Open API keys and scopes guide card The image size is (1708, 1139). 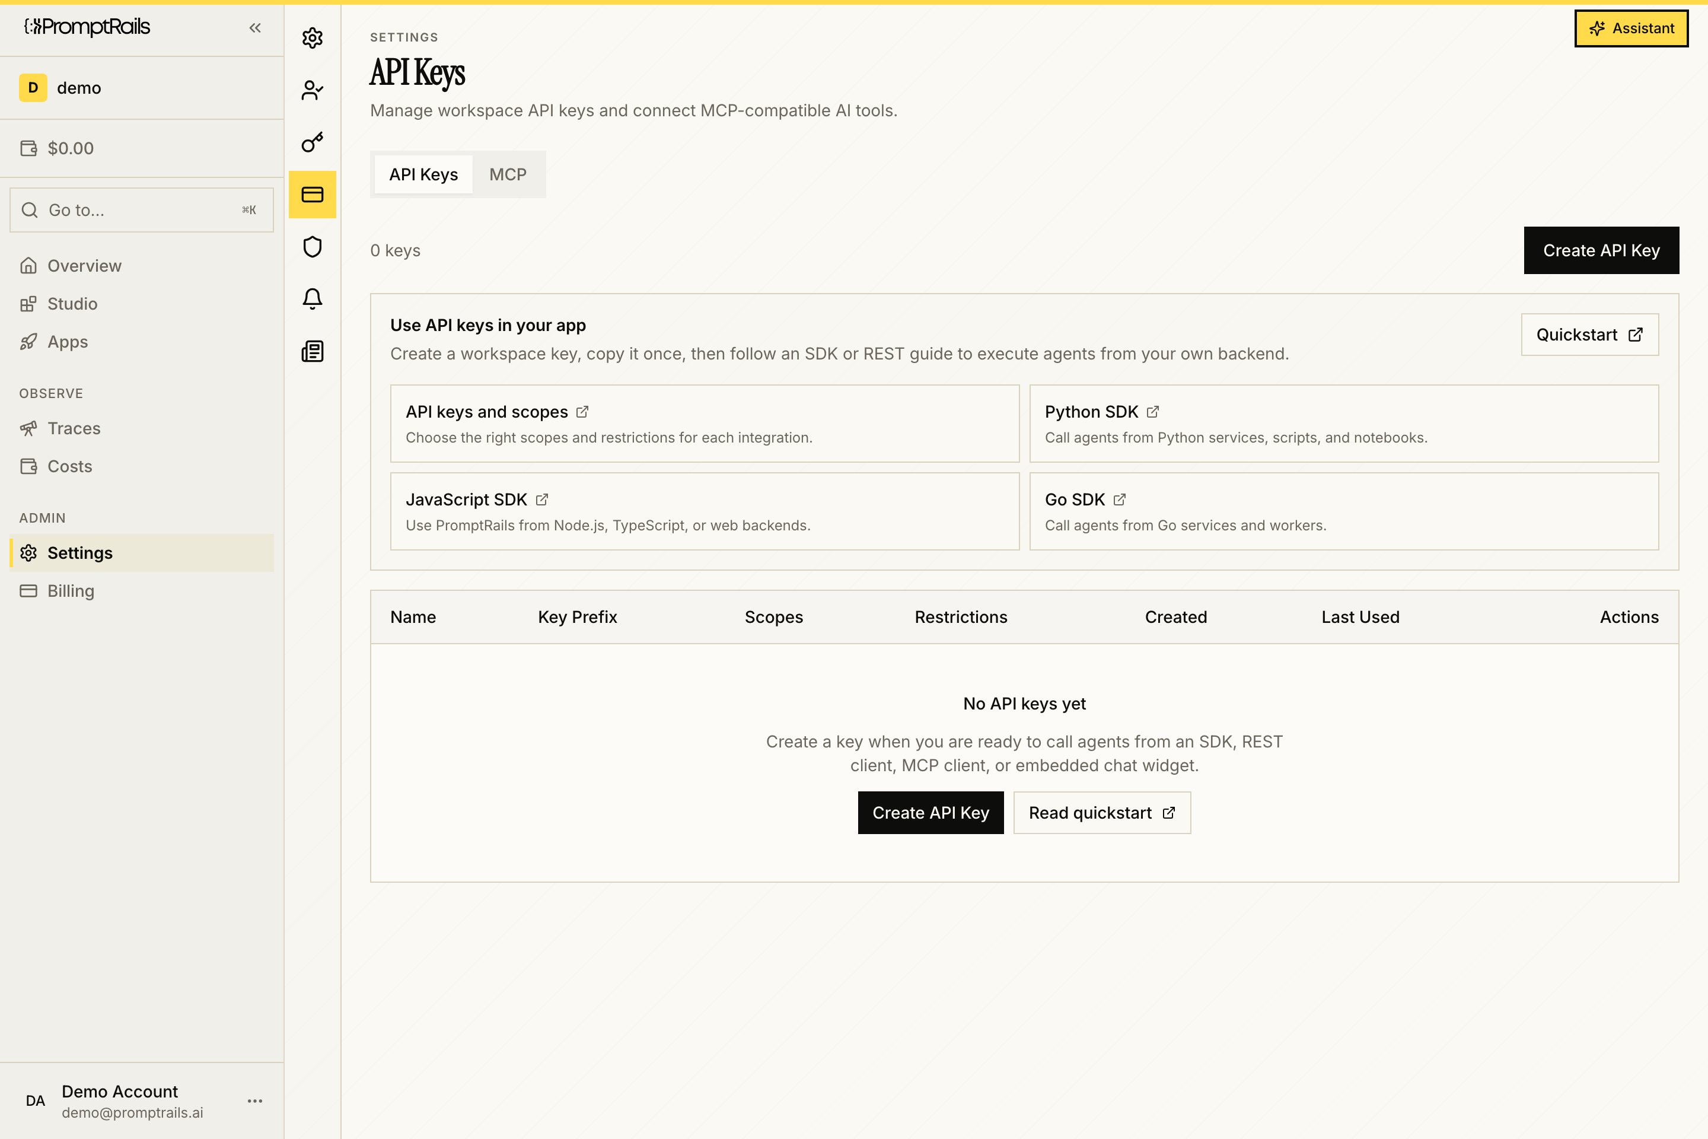tap(705, 424)
